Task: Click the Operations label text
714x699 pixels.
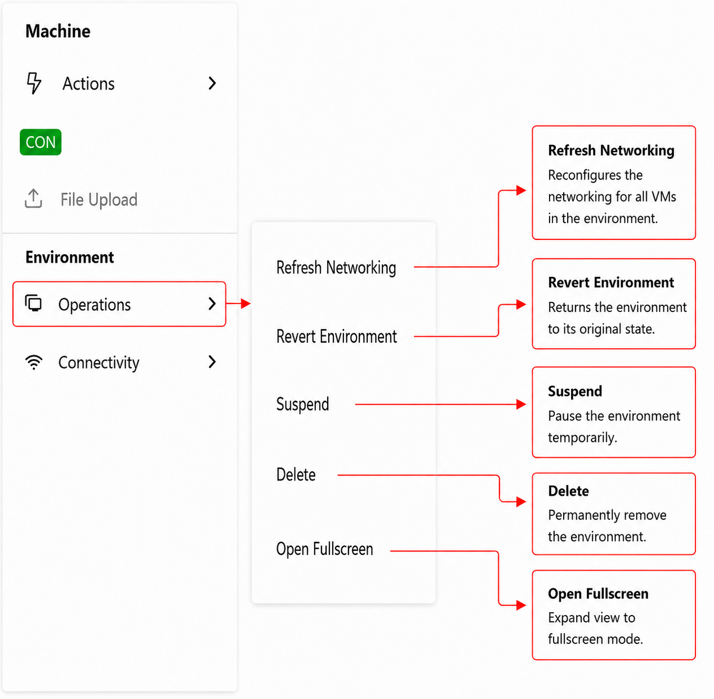Action: point(95,305)
